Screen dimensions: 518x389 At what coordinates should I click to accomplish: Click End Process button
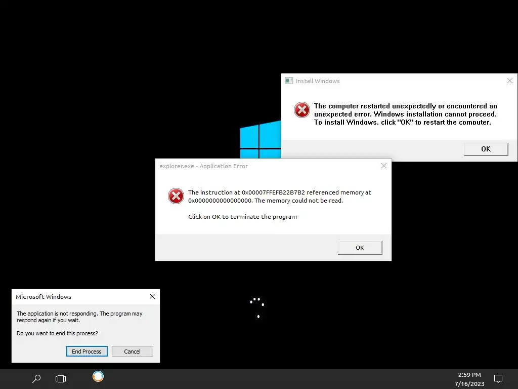pos(87,352)
